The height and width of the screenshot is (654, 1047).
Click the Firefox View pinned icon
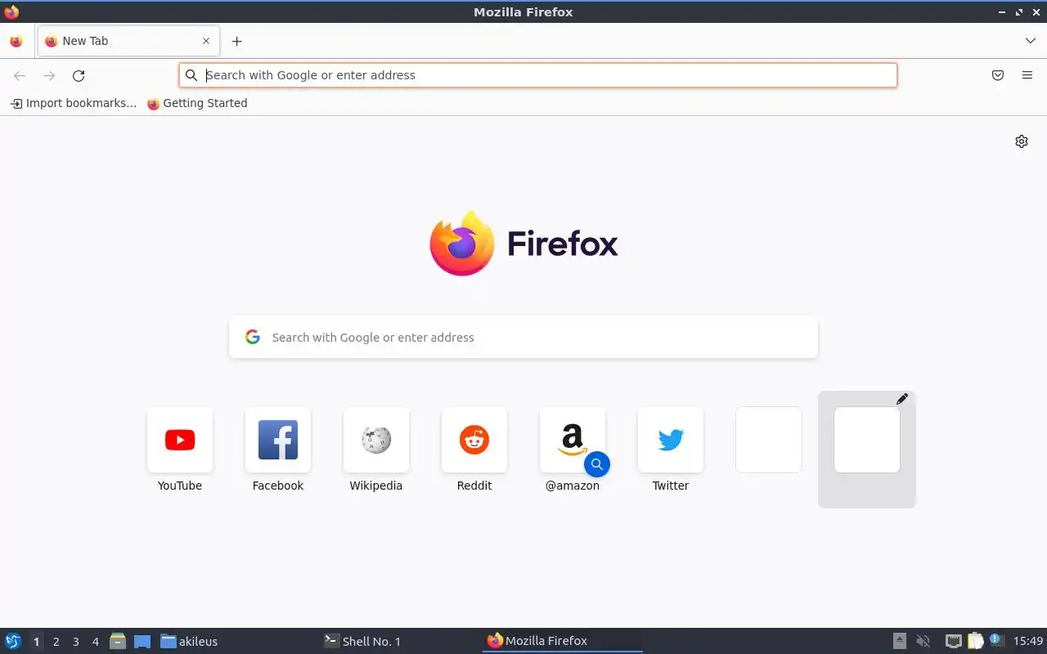point(16,41)
